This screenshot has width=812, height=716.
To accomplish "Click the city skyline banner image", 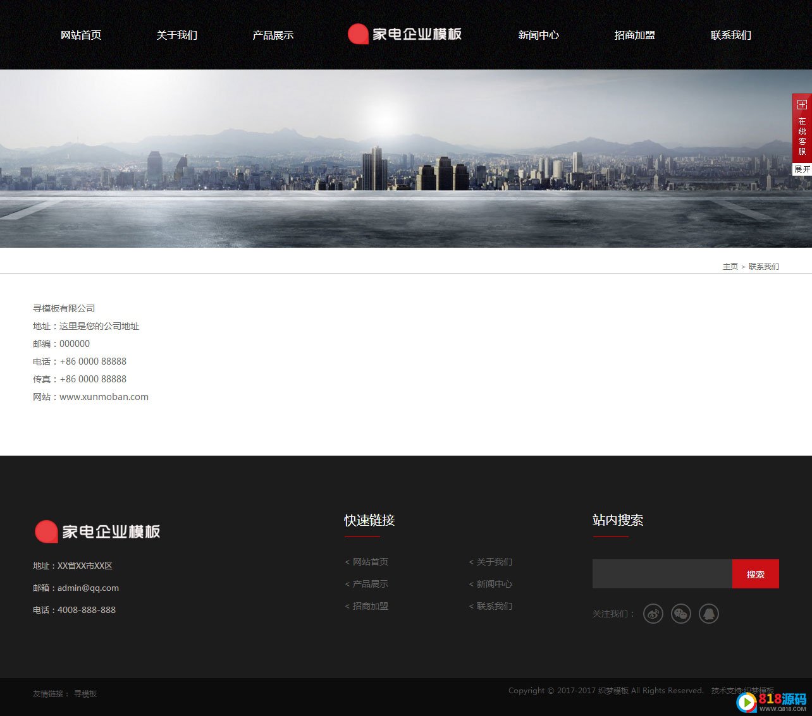I will tap(405, 158).
